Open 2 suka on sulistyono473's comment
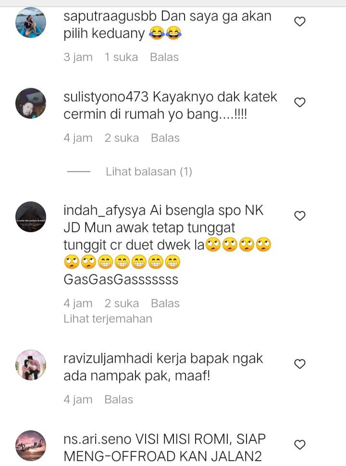 pyautogui.click(x=122, y=138)
